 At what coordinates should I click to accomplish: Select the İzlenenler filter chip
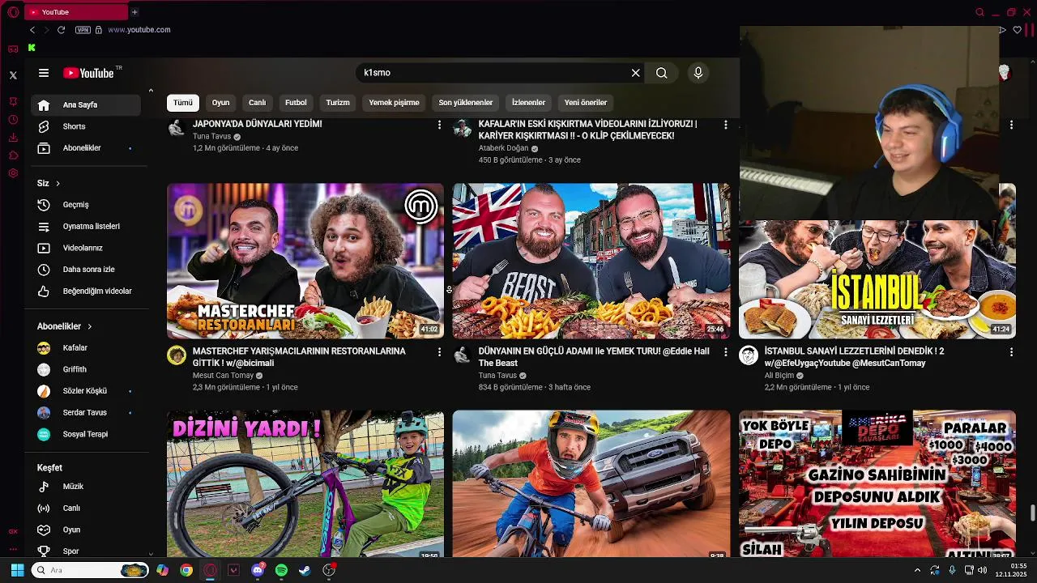click(x=528, y=103)
